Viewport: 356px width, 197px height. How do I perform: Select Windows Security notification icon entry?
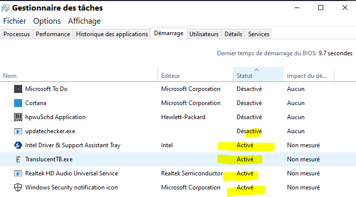click(72, 187)
